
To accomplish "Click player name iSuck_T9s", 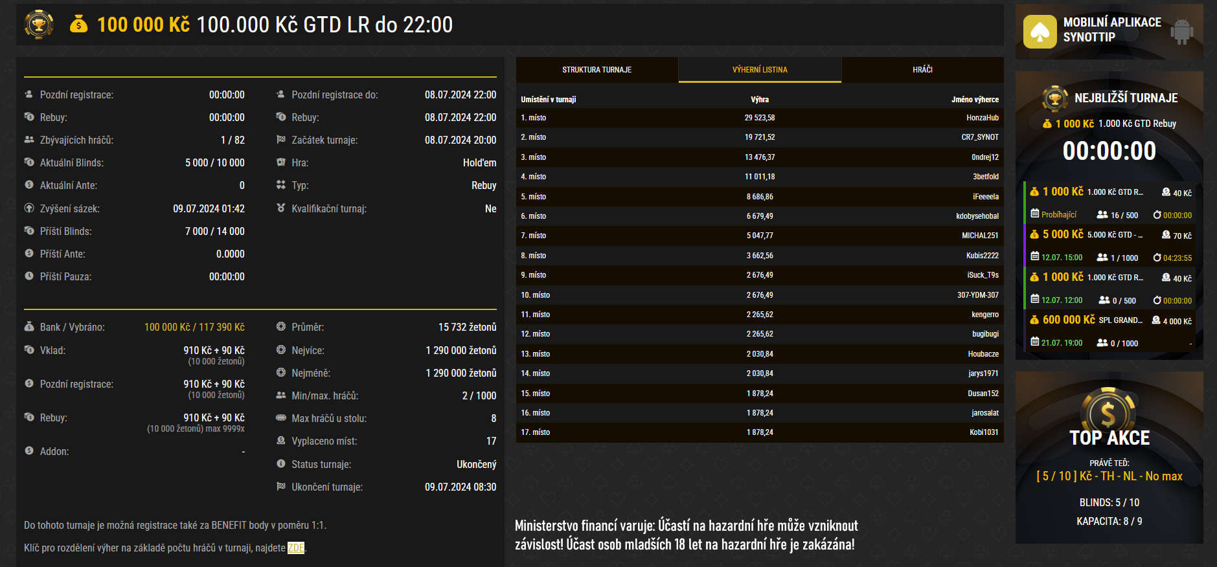I will point(983,275).
